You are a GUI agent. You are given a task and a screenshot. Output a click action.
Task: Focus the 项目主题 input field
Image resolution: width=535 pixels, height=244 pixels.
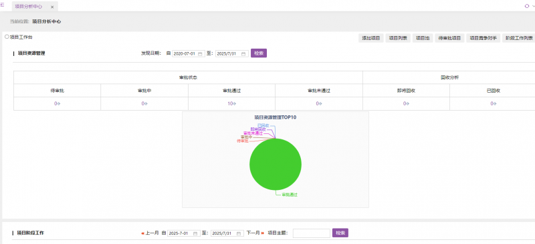(312, 233)
